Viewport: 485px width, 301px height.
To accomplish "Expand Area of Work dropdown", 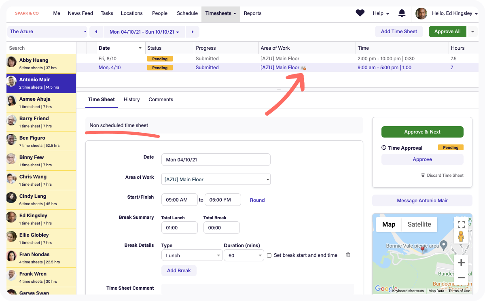I will [x=216, y=179].
